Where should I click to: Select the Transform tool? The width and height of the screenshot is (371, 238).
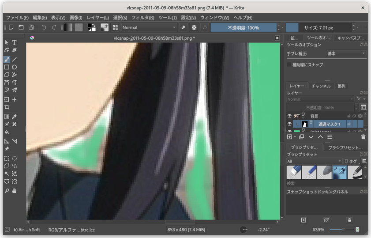click(7, 99)
